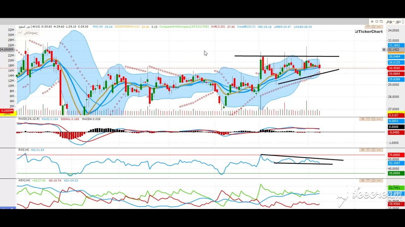Click the stock name دور الشموع (4010) label
The width and height of the screenshot is (405, 227).
pyautogui.click(x=29, y=27)
